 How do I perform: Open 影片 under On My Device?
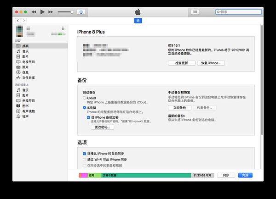click(x=40, y=95)
